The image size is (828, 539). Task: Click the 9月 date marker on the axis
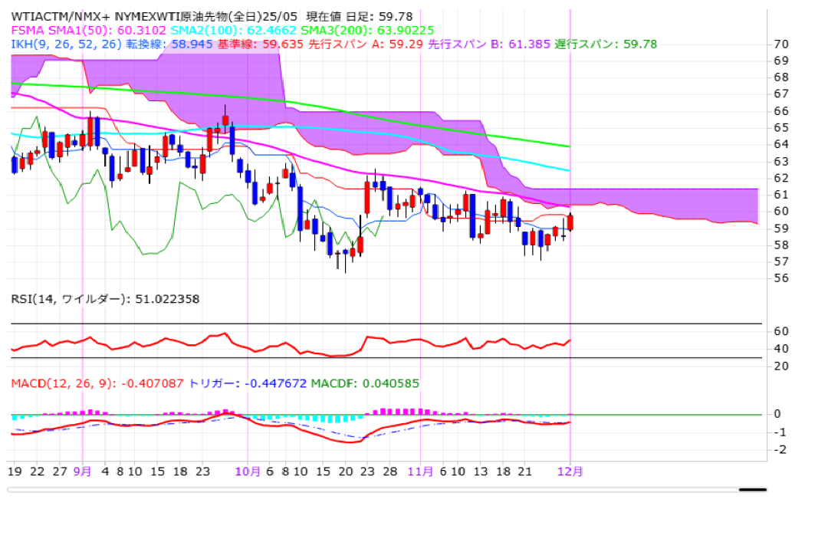tap(82, 472)
